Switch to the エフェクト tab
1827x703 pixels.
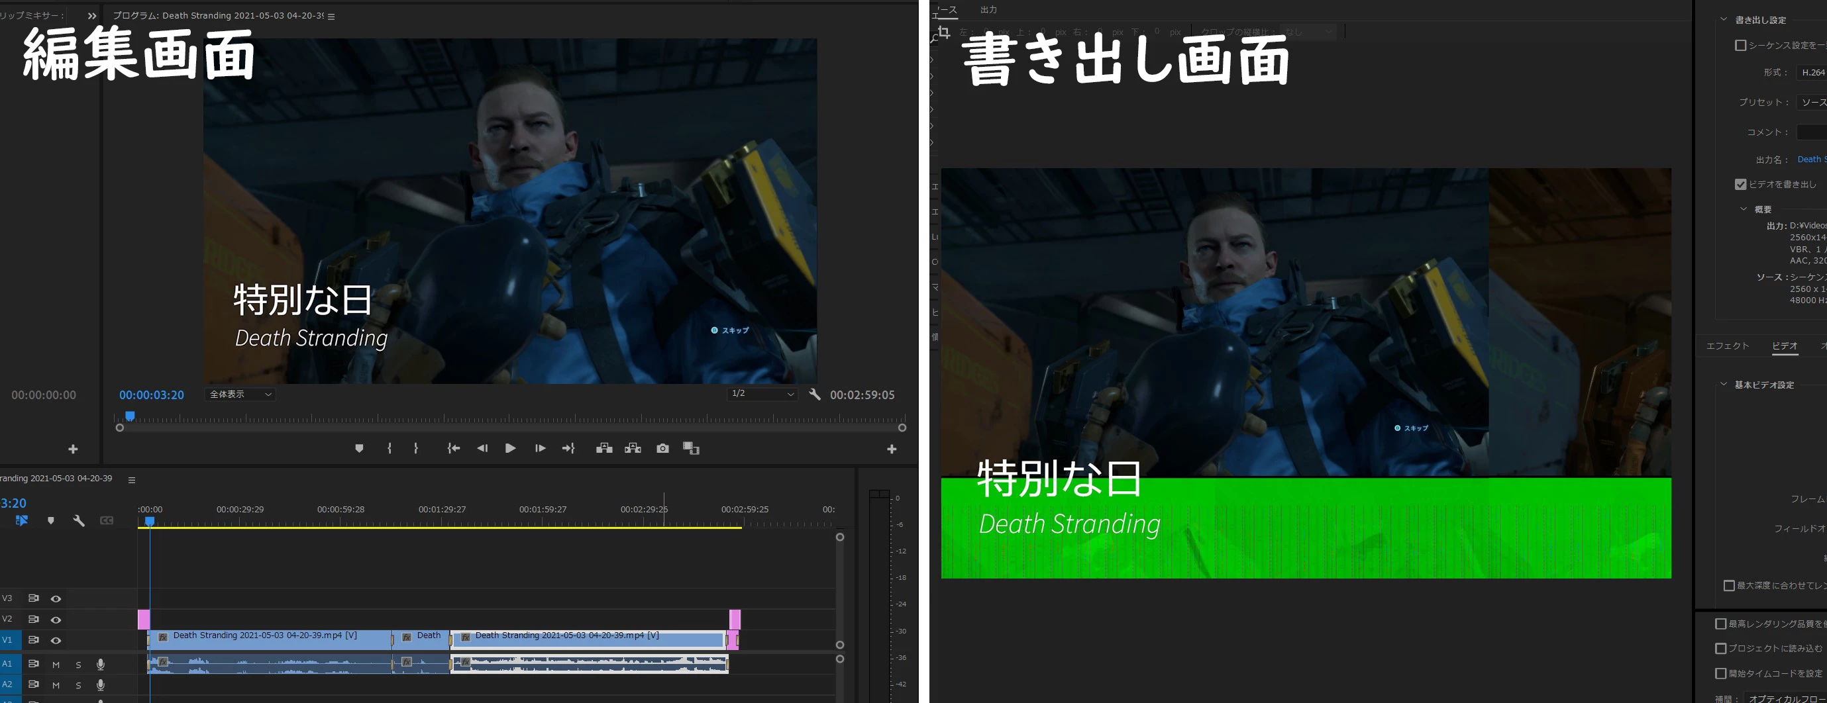(1728, 346)
